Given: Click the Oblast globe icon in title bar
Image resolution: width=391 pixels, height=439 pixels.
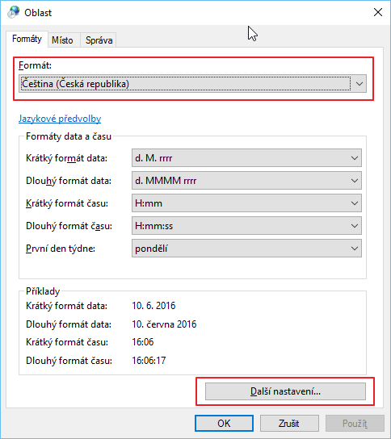Looking at the screenshot, I should point(14,12).
